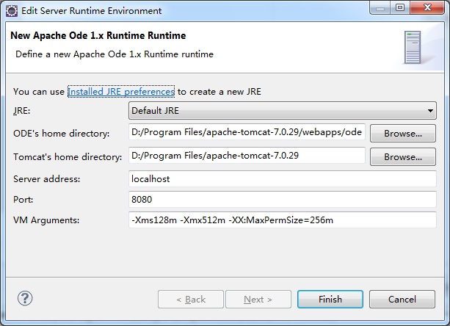The height and width of the screenshot is (326, 450).
Task: Cancel the runtime environment dialog
Action: point(402,300)
